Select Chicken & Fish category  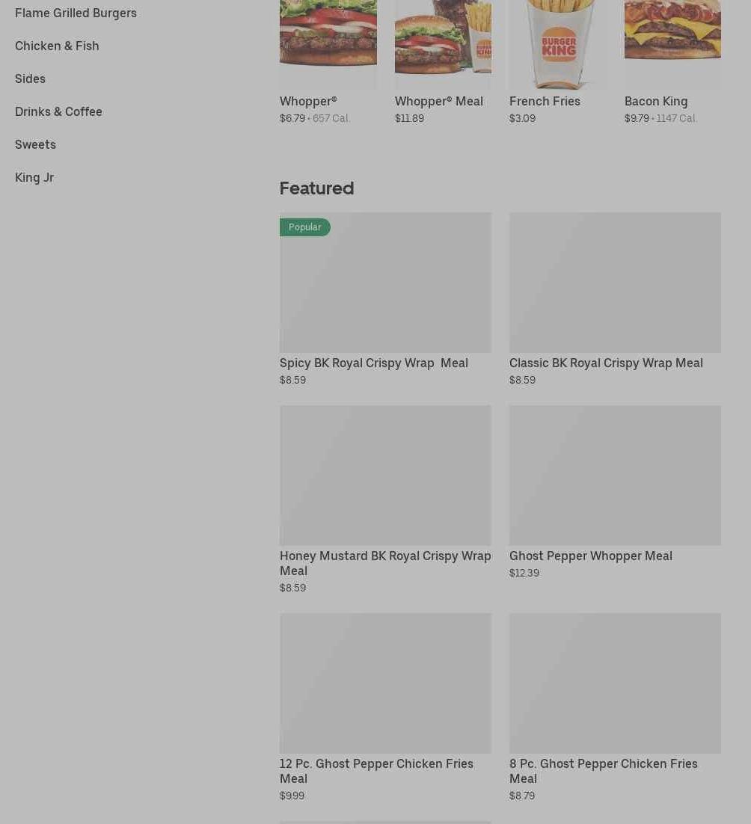57,46
